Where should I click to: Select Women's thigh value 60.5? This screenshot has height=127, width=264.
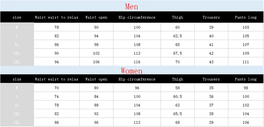(x=178, y=97)
